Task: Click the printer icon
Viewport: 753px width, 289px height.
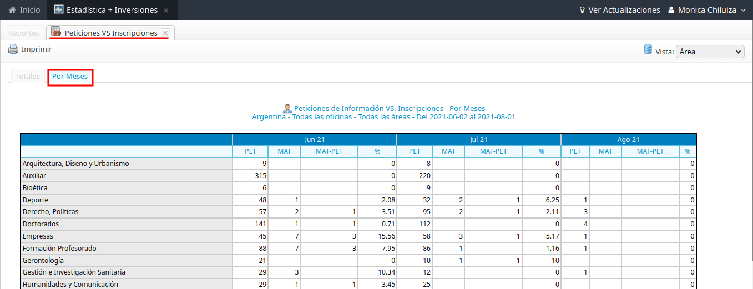Action: (13, 49)
